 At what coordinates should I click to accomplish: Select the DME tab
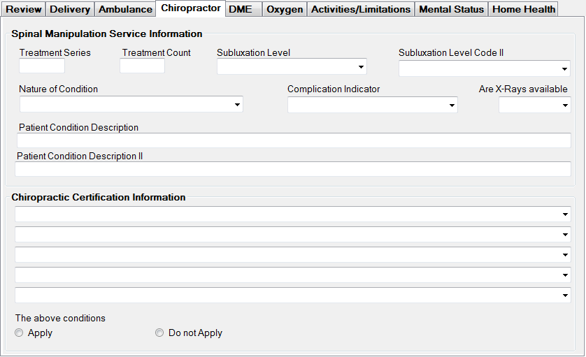[241, 9]
